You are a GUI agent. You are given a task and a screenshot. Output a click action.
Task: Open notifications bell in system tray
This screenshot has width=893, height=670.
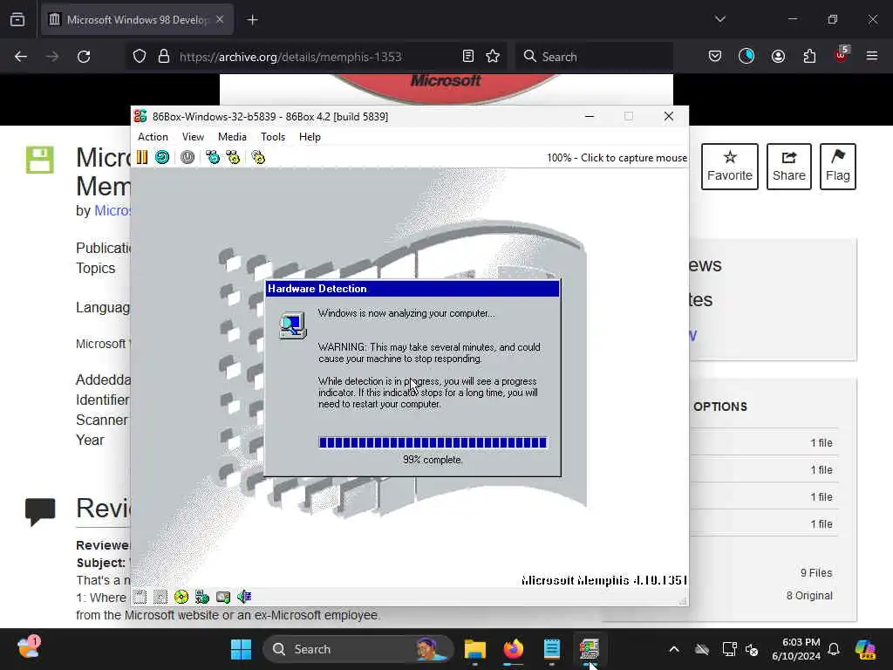tap(834, 649)
